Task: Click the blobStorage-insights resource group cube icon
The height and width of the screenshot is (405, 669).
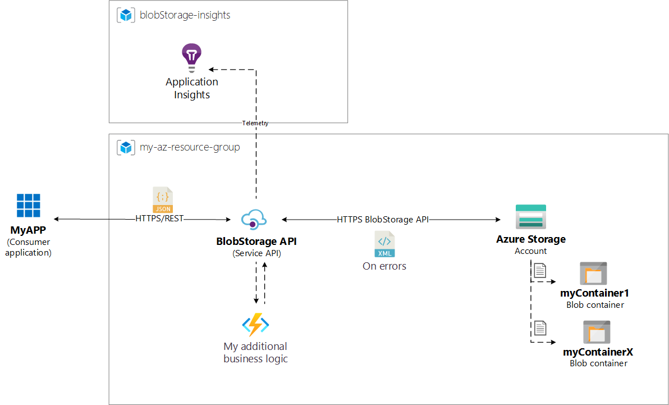Action: [126, 15]
